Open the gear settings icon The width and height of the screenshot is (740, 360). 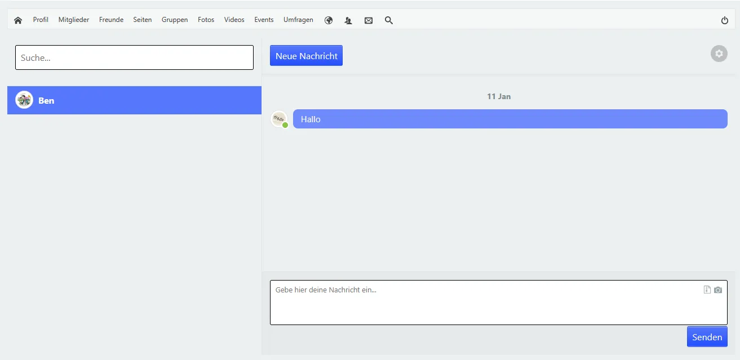pos(719,54)
